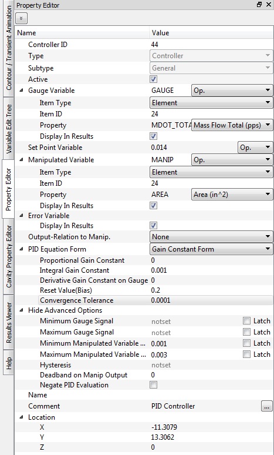Collapse the Hide Advanced Options section
The image size is (274, 455).
click(22, 310)
